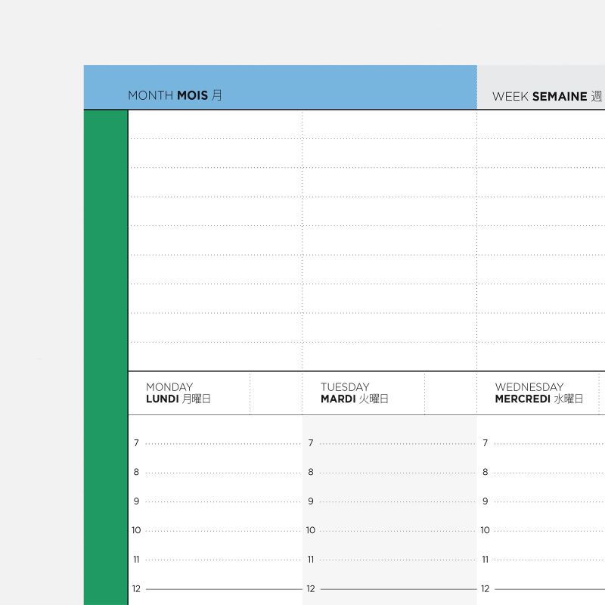Click the green sidebar strip
Screen dimensions: 605x605
coord(105,355)
